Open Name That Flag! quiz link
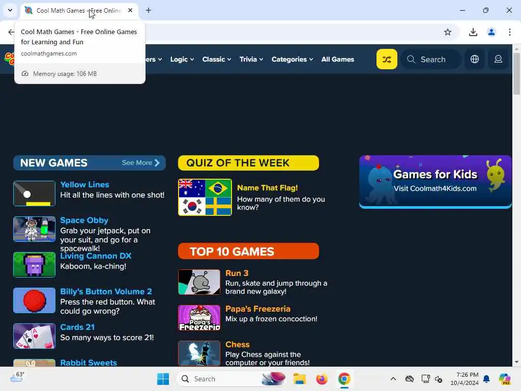 pyautogui.click(x=267, y=188)
